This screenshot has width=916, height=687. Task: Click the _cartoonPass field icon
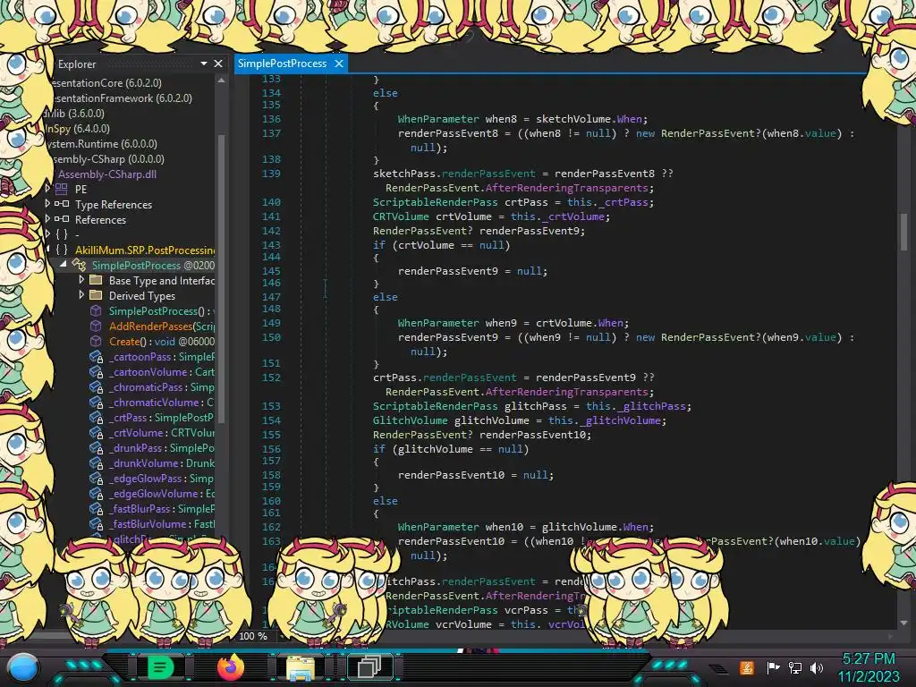pos(96,356)
